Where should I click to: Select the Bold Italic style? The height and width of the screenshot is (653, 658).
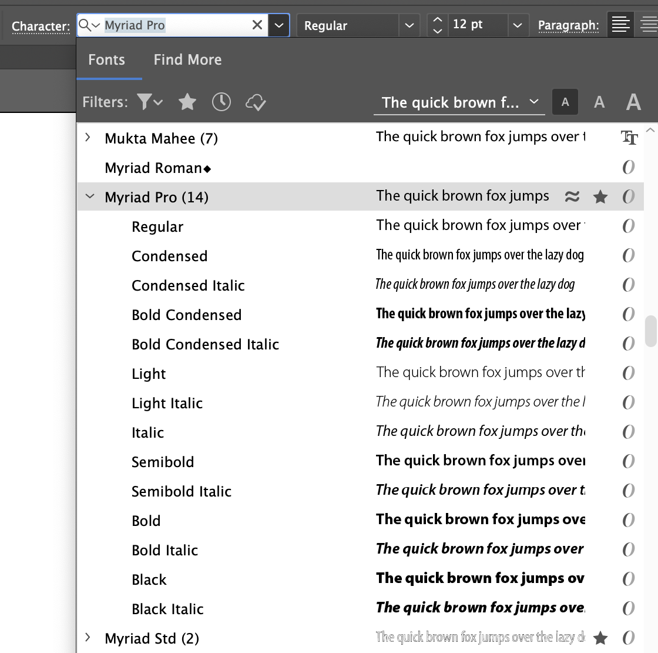165,549
